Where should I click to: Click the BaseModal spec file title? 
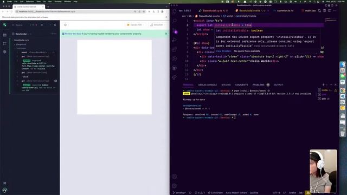[x=21, y=34]
